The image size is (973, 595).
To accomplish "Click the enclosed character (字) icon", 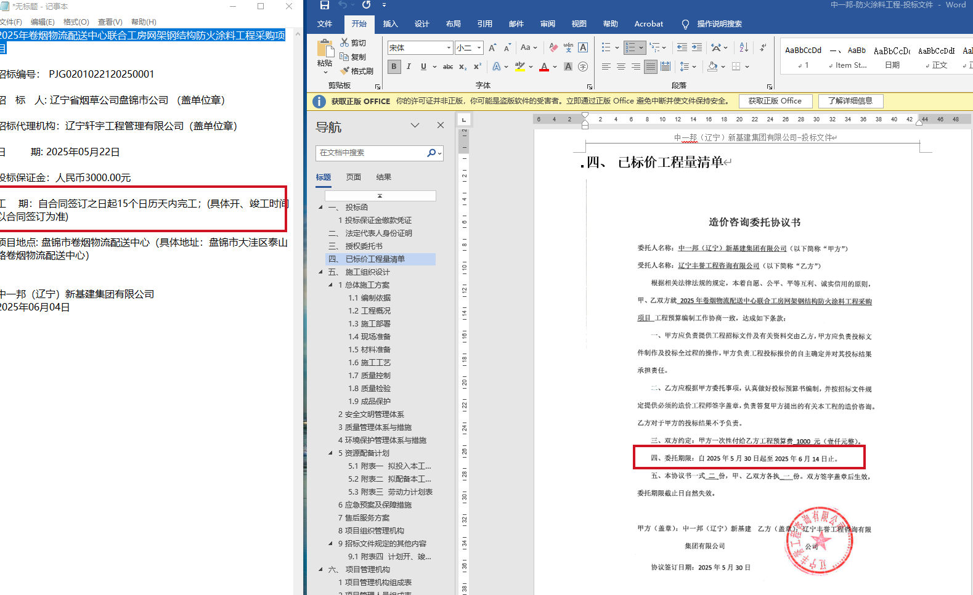I will [583, 67].
